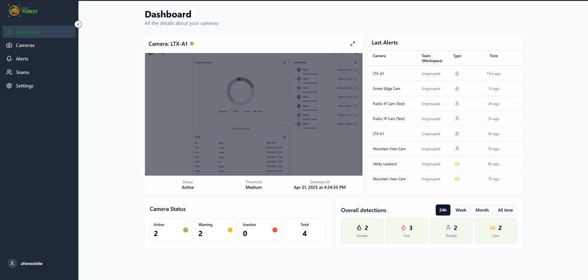Click the car icon in the 7h ago row
The height and width of the screenshot is (280, 588).
click(x=457, y=179)
